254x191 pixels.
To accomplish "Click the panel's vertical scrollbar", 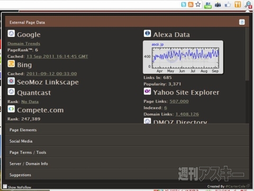I will point(247,54).
